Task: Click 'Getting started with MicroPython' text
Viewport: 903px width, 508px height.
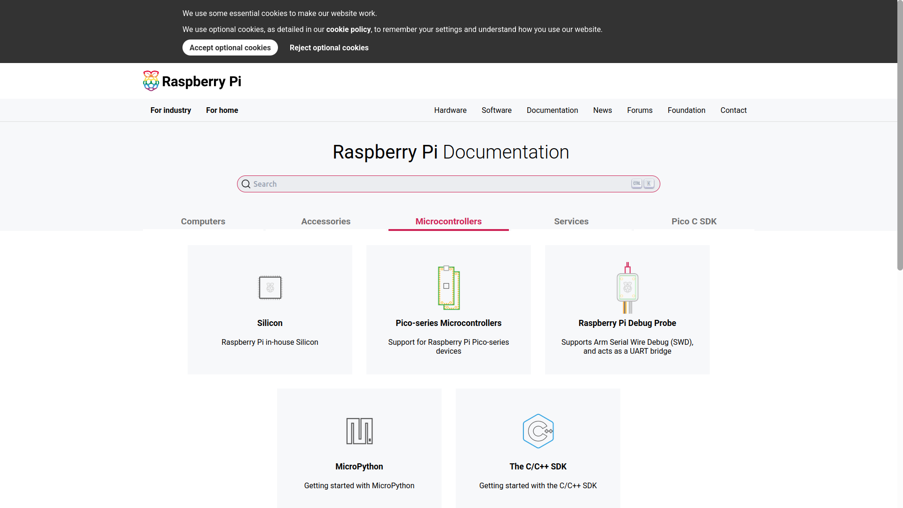Action: tap(359, 486)
